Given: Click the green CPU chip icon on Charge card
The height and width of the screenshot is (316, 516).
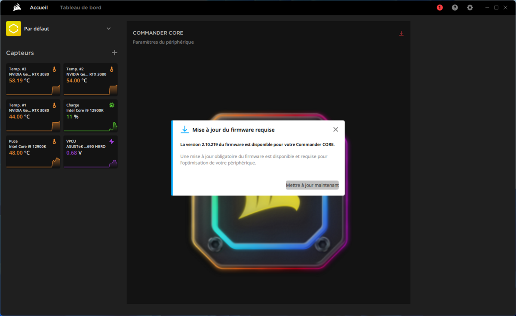Looking at the screenshot, I should [x=111, y=105].
